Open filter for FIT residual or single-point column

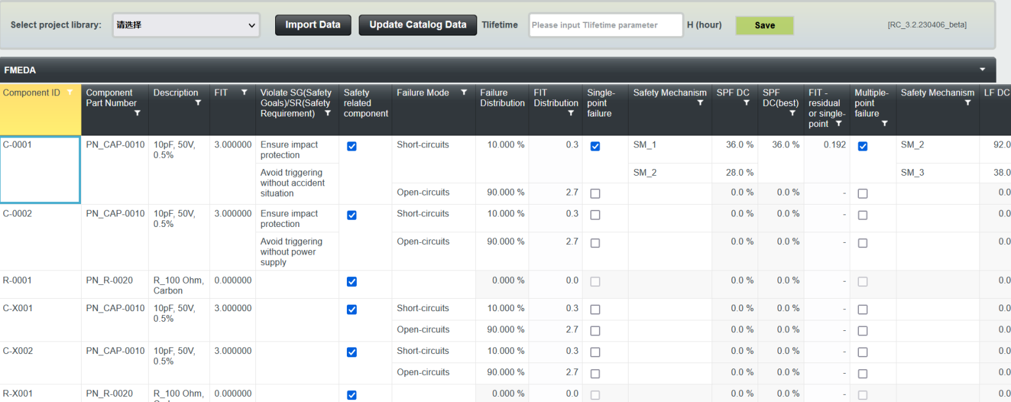click(x=839, y=124)
